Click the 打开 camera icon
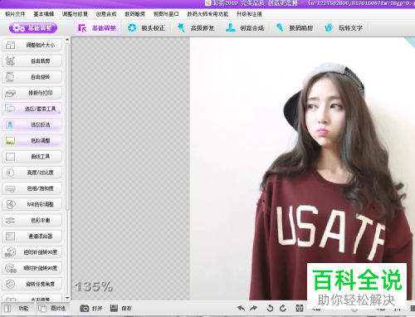The image size is (415, 317). [x=84, y=309]
